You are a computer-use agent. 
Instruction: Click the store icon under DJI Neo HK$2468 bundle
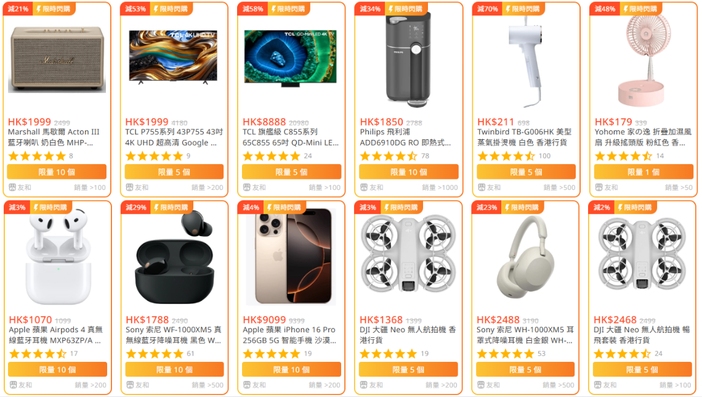pos(598,385)
